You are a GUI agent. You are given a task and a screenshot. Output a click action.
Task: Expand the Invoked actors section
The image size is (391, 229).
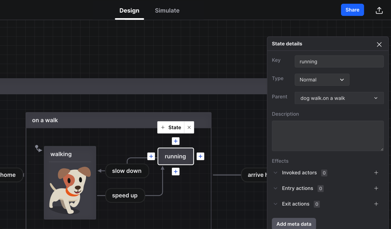275,173
